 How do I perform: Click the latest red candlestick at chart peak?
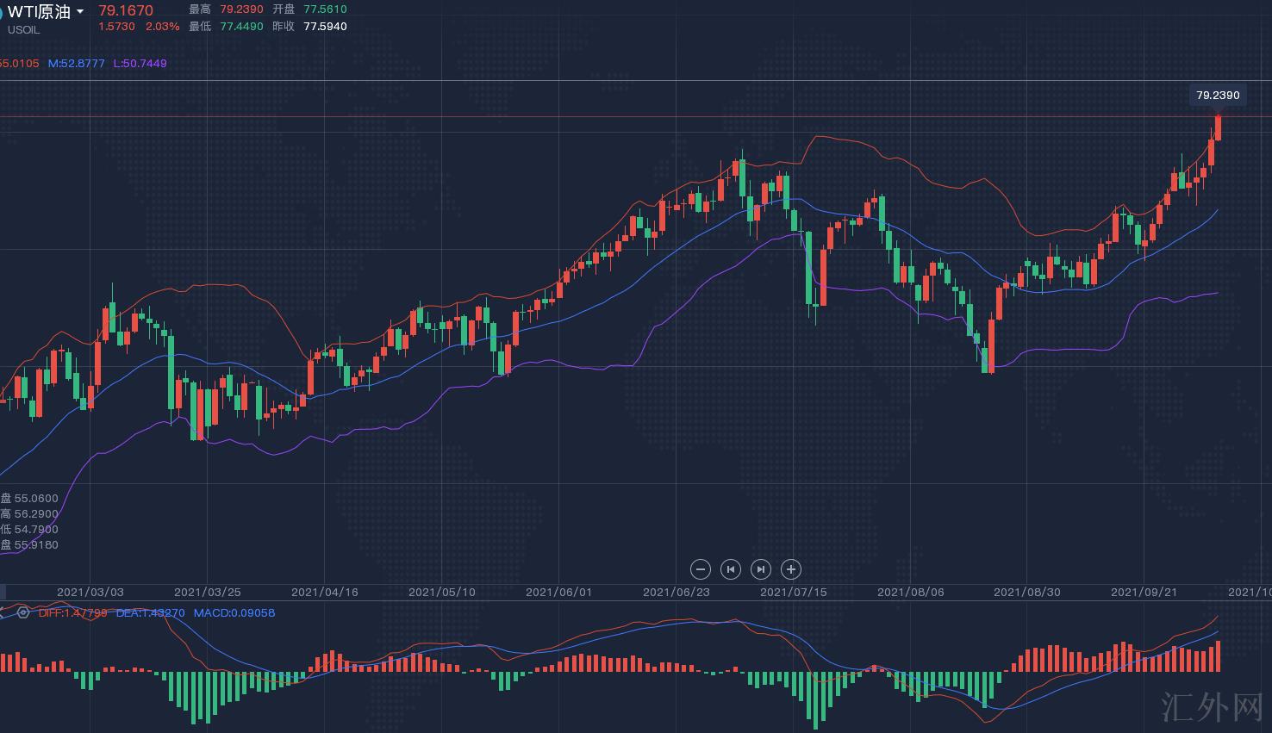(1218, 127)
